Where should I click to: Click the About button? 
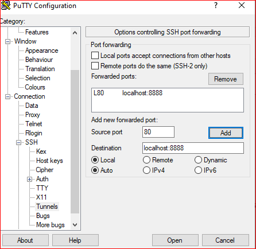[x=25, y=240]
